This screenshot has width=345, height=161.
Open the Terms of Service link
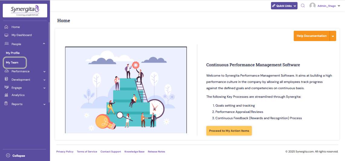(87, 152)
